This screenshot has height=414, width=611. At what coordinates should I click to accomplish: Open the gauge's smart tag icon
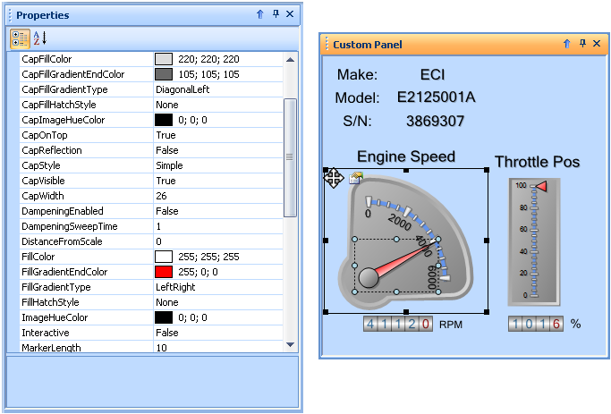click(355, 178)
